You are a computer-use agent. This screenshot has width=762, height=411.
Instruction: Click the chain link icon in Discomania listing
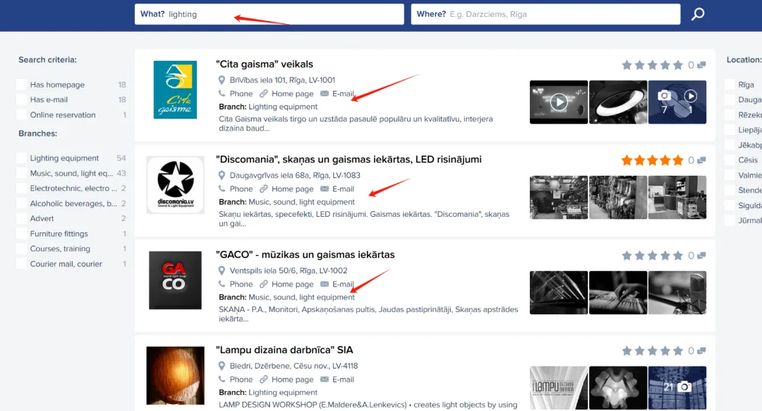pos(263,189)
